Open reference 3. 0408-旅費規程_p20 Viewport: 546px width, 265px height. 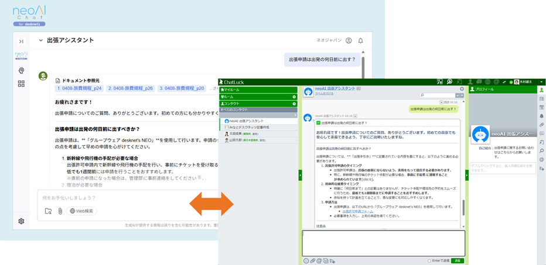[x=182, y=88]
